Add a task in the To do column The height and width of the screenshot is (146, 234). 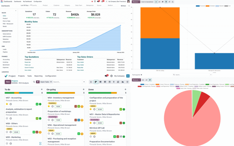tap(42, 89)
